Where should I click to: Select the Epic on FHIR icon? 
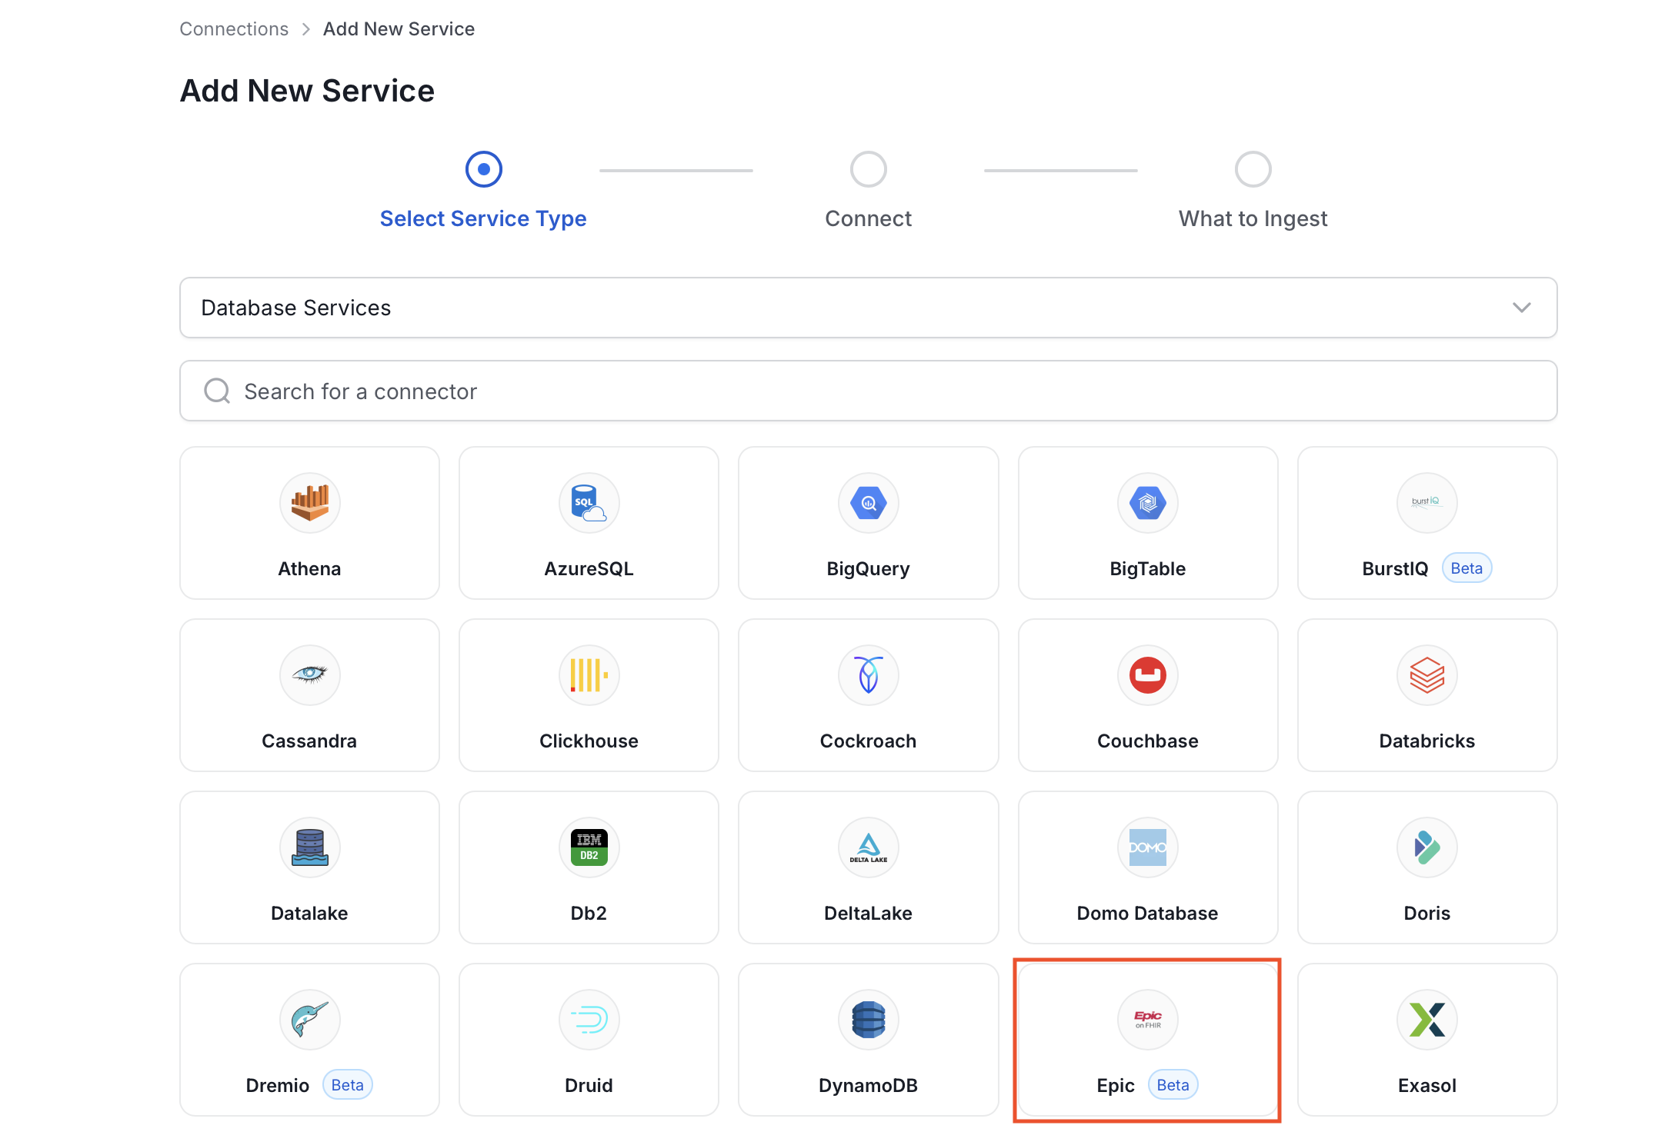(1147, 1020)
